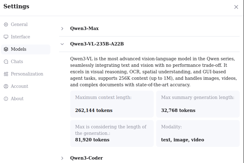Click the 81,920 tokens generation card
244x163 pixels.
[112, 133]
